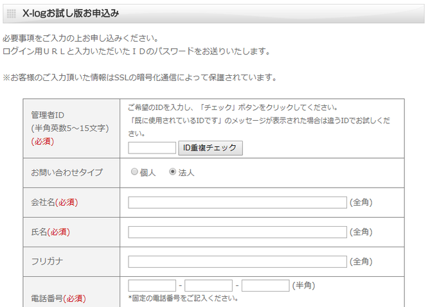Click the last 電話番号 input box
The width and height of the screenshot is (428, 307).
265,286
